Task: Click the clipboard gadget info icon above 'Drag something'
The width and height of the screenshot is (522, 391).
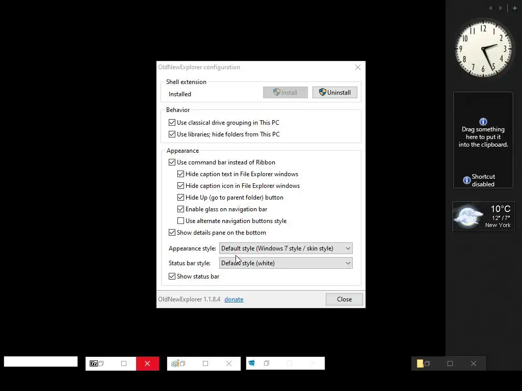Action: tap(483, 122)
